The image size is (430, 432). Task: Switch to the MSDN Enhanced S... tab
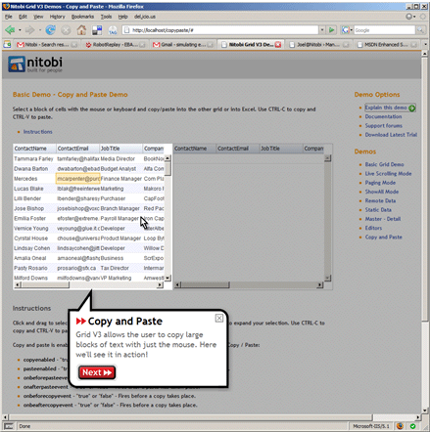pos(387,45)
